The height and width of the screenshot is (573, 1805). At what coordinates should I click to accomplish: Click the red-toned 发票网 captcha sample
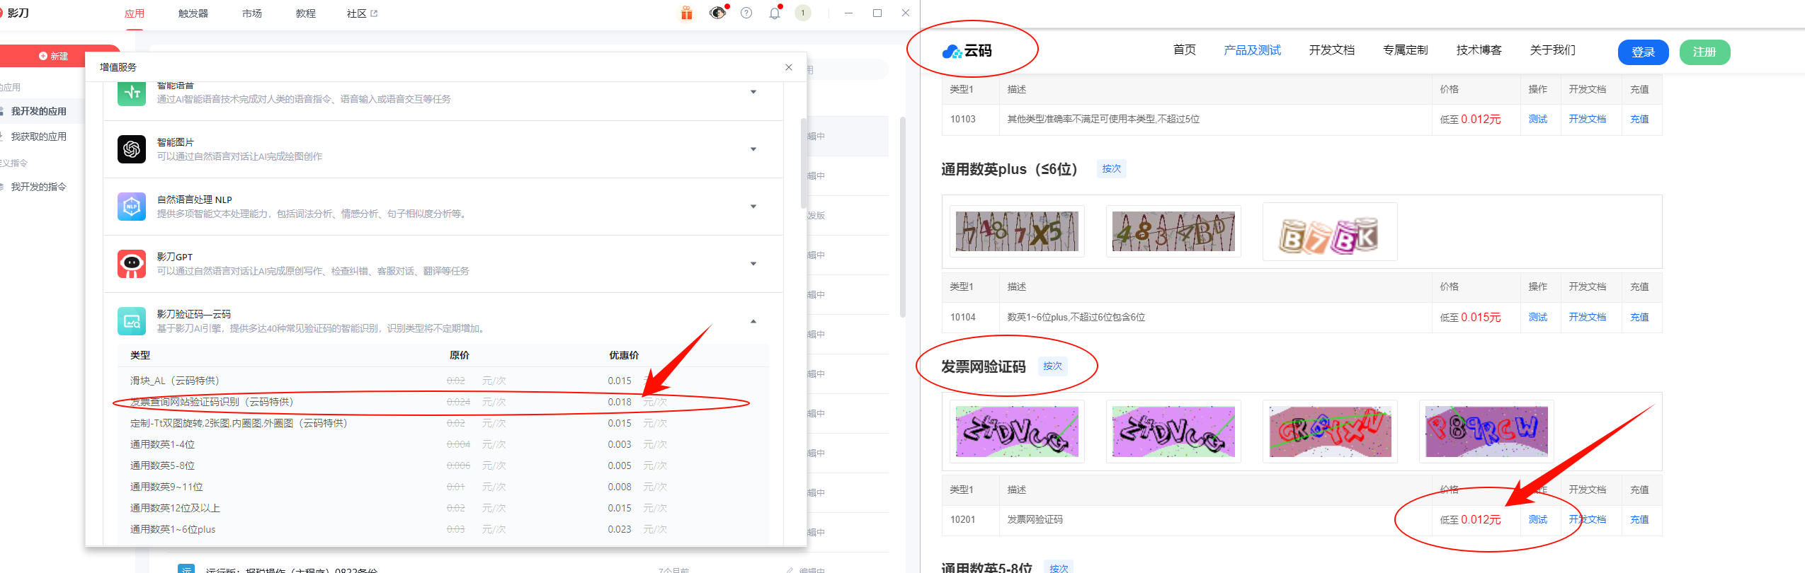click(1330, 432)
